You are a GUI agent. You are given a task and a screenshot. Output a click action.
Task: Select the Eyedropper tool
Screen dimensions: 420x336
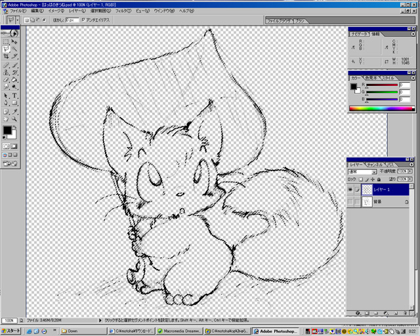coord(14,112)
